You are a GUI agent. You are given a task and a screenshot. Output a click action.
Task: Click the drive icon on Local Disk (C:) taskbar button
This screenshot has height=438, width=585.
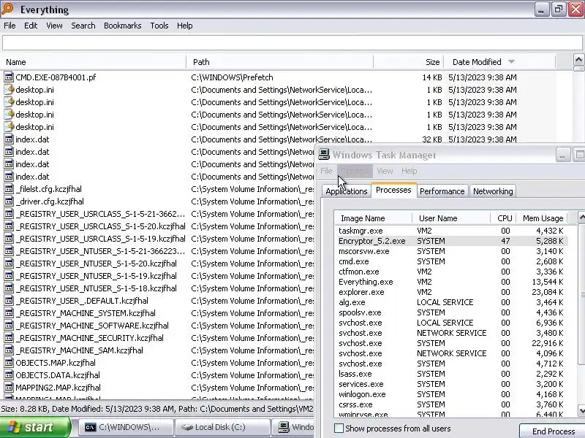tap(187, 427)
